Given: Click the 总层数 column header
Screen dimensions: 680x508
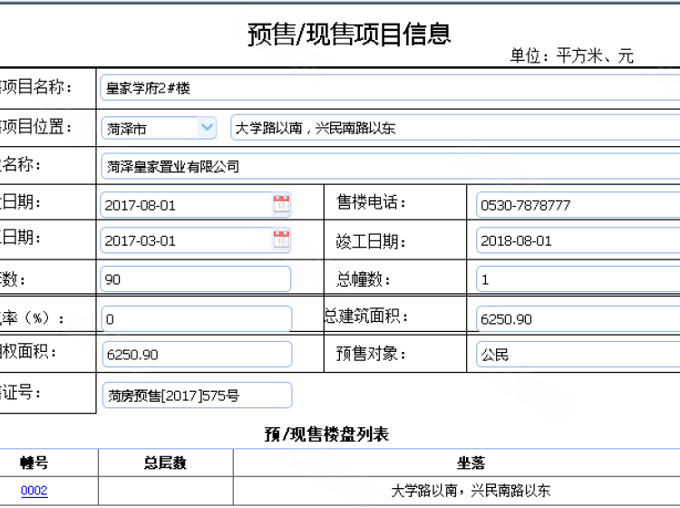Looking at the screenshot, I should pos(165,464).
